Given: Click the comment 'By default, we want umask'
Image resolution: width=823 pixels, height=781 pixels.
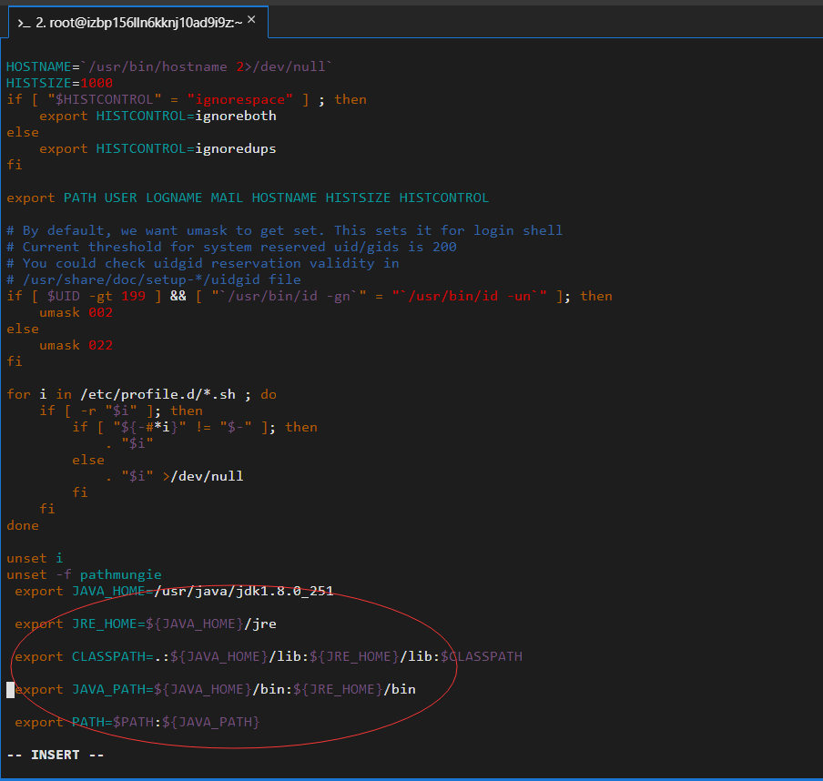Looking at the screenshot, I should click(x=284, y=230).
